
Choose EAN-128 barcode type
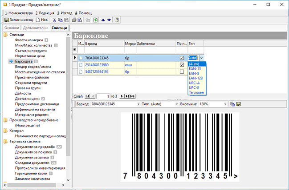[x=197, y=78]
